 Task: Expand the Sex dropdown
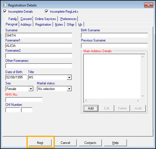[31, 89]
